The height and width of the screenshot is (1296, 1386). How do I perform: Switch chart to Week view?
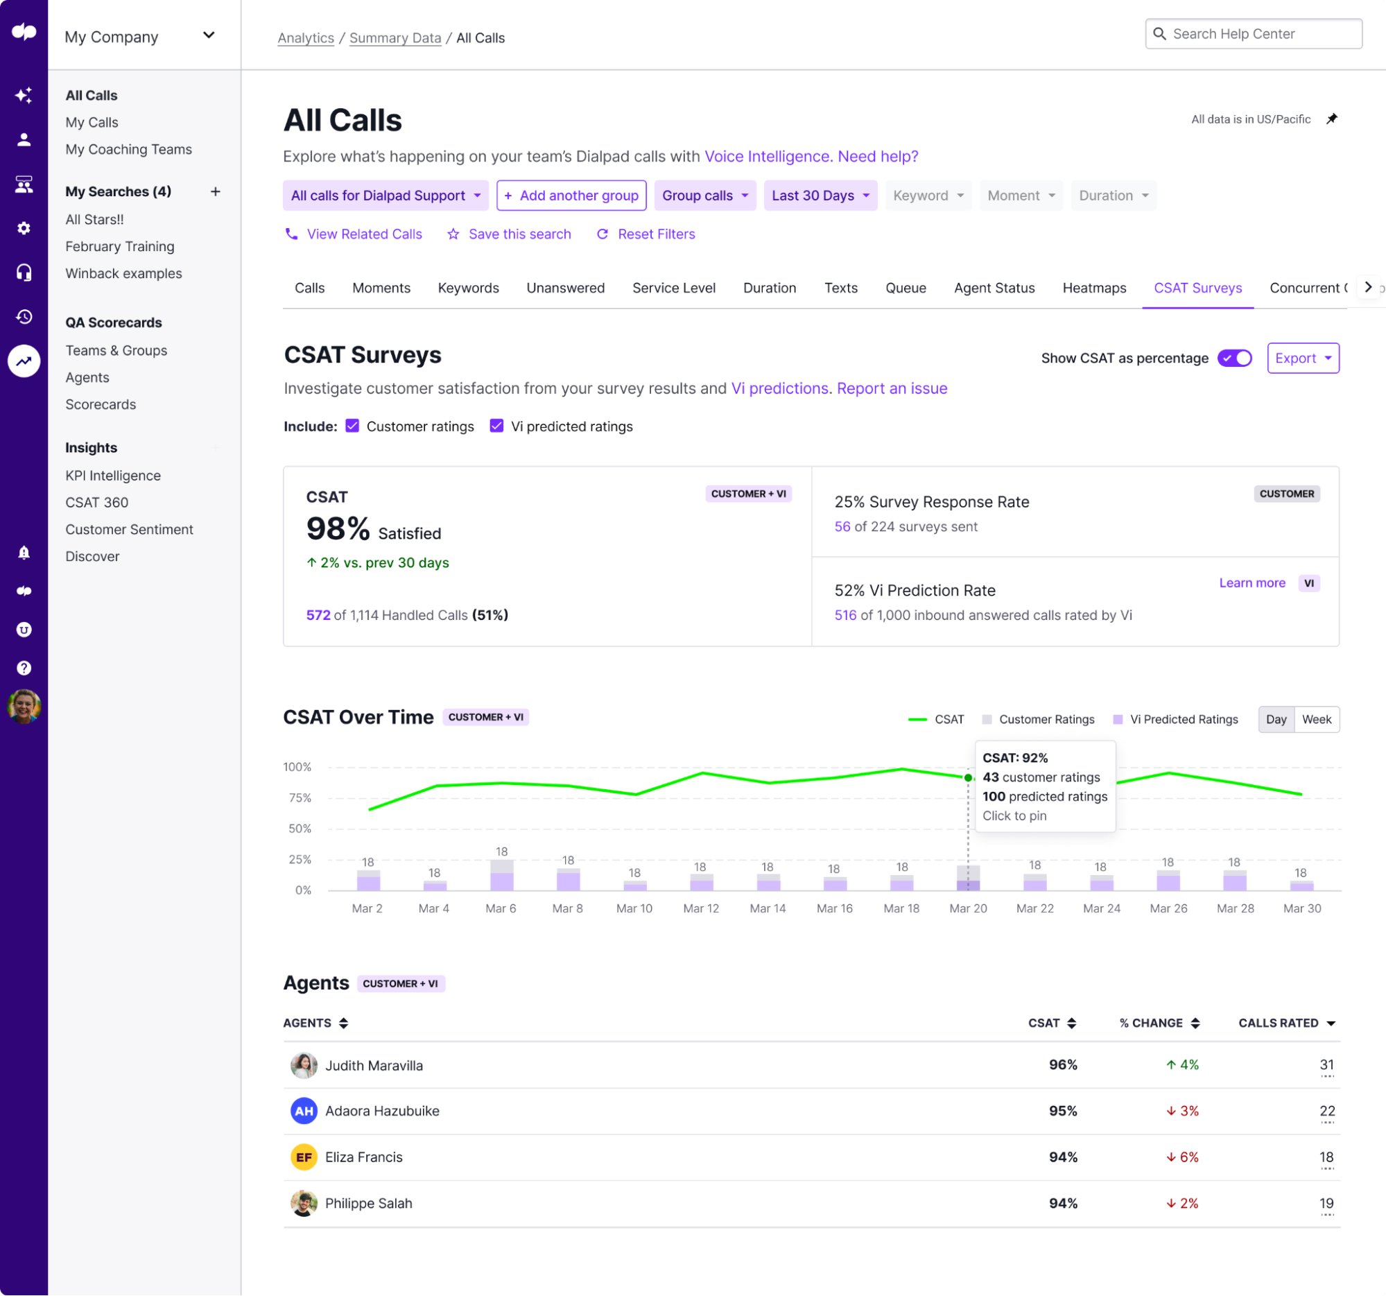1317,719
